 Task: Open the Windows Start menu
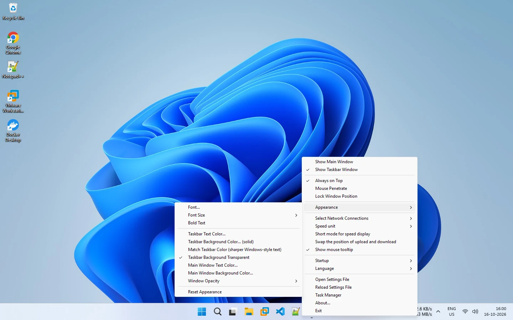202,312
